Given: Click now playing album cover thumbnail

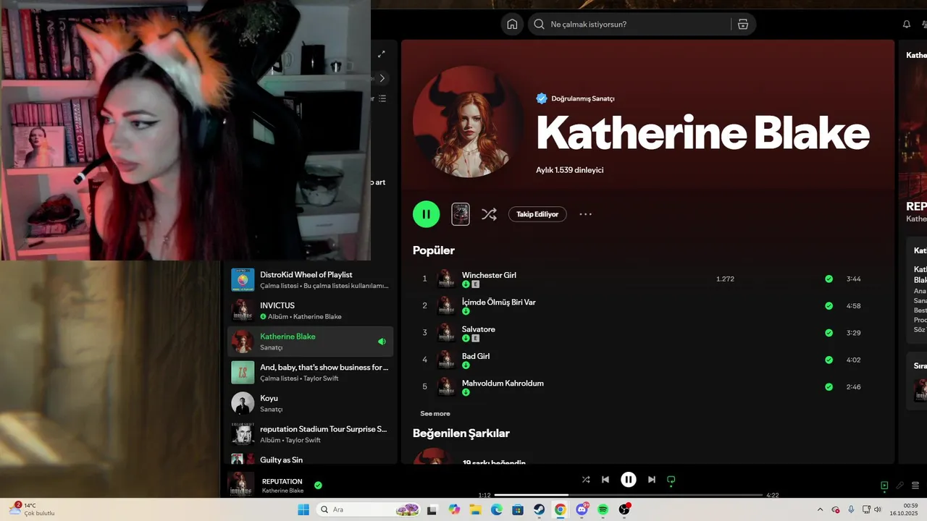Looking at the screenshot, I should (241, 484).
